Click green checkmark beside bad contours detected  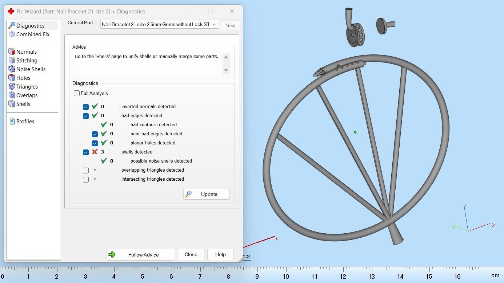click(x=104, y=124)
